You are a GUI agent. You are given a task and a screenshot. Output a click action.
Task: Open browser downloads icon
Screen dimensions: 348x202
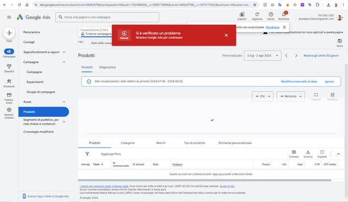328,5
